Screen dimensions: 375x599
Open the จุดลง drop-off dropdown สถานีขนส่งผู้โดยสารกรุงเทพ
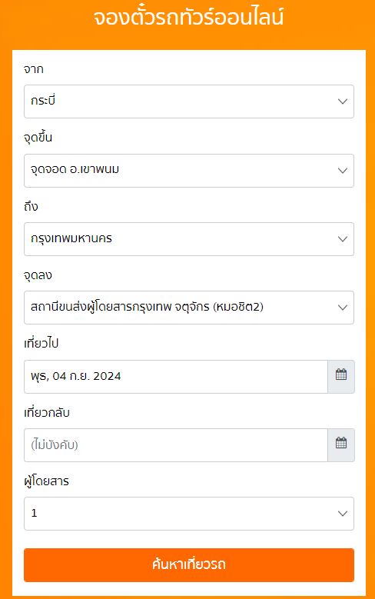coord(189,308)
